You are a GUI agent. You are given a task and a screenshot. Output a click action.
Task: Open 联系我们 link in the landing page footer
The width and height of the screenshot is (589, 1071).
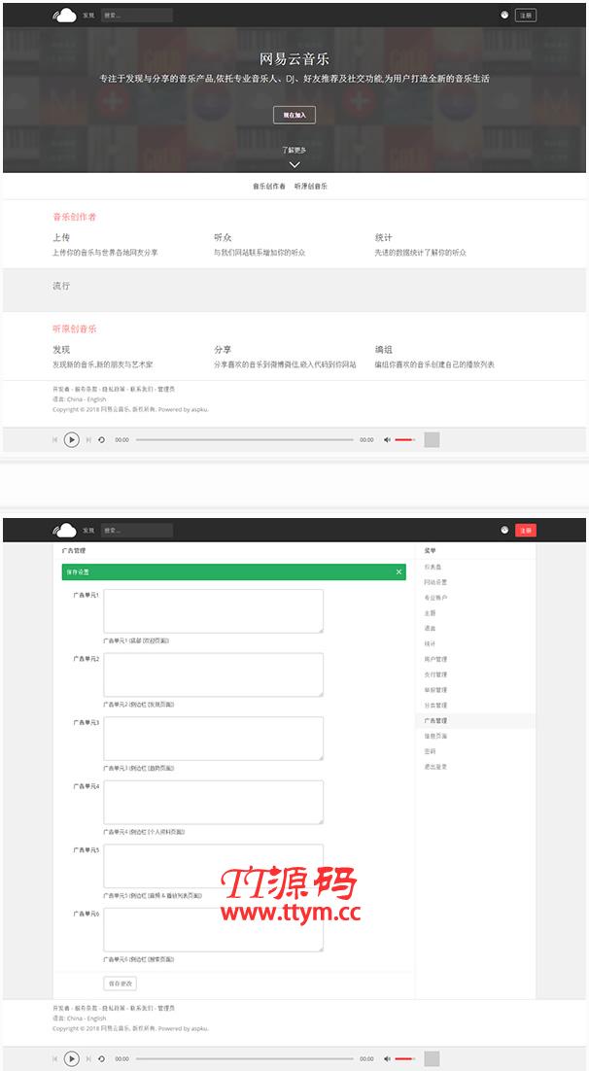[x=142, y=389]
